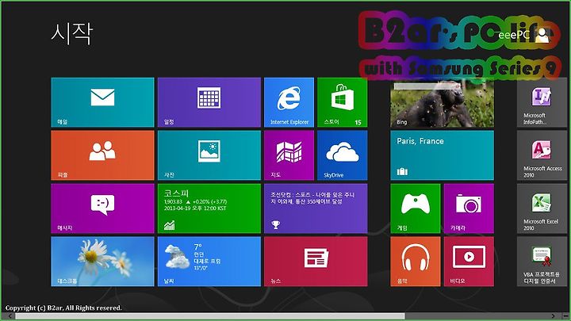Open the Bing tile
Viewport: 571px width, 321px height.
(442, 104)
